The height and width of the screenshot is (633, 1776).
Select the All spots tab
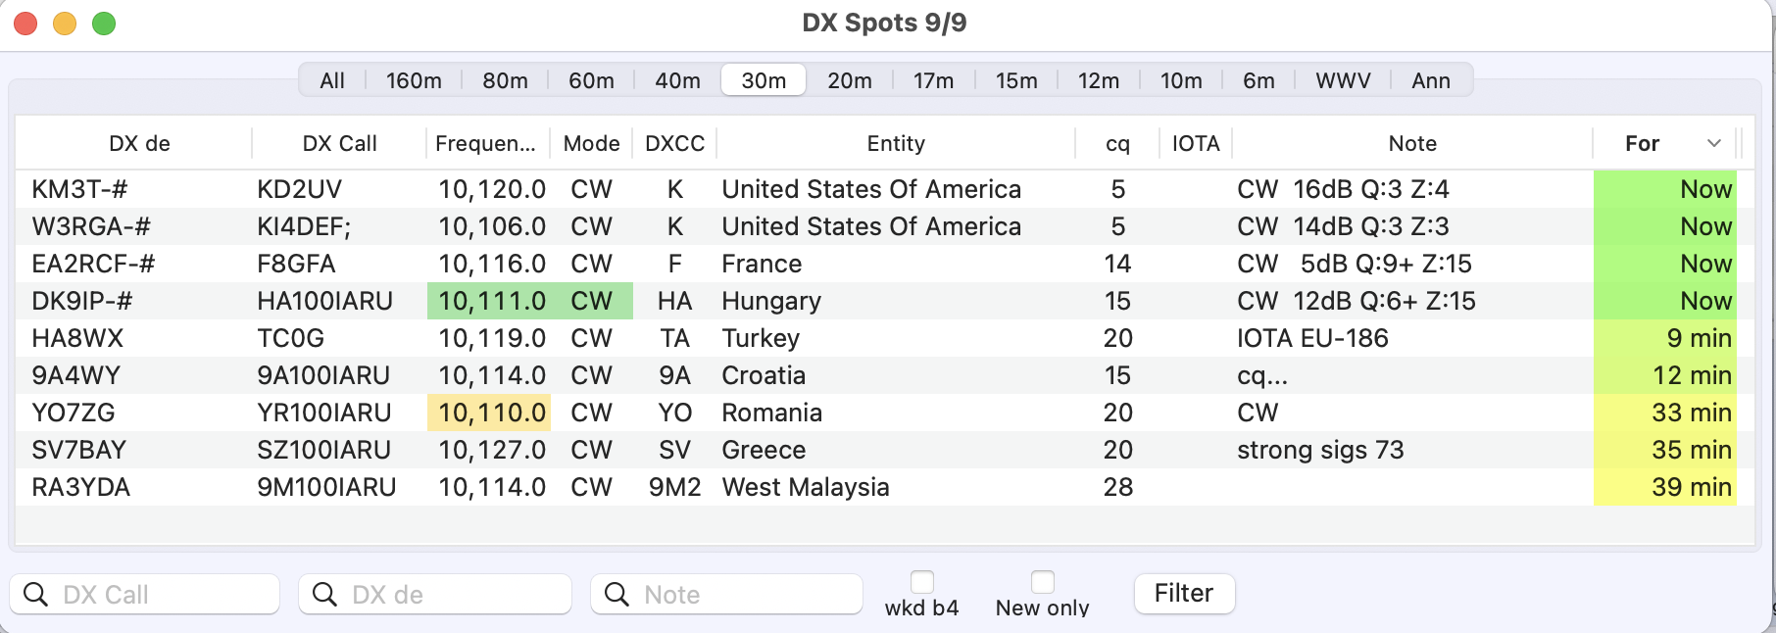[332, 80]
